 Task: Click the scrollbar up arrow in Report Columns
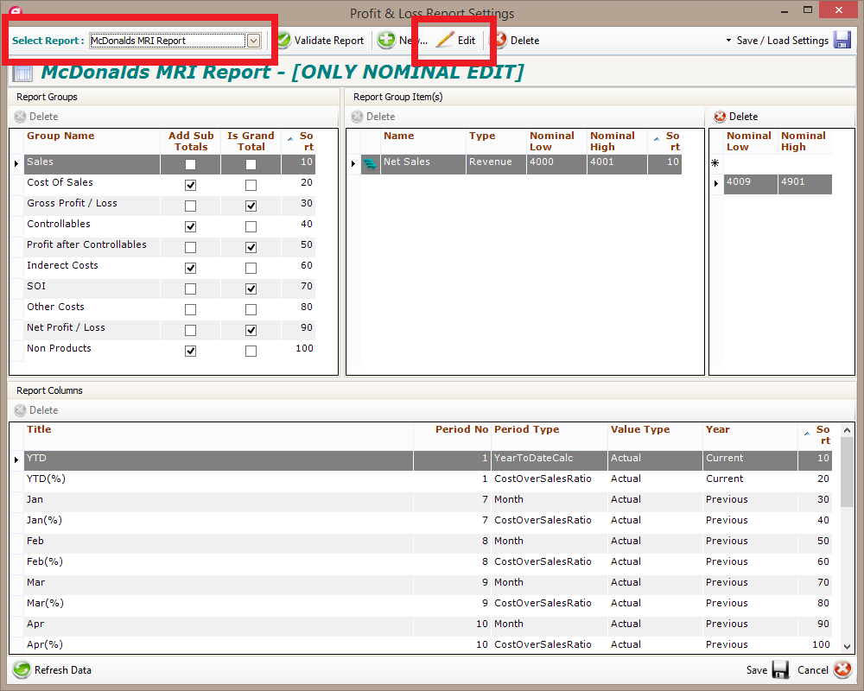point(847,430)
